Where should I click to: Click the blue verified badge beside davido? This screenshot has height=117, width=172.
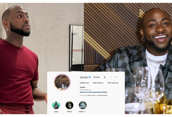[x=90, y=77]
